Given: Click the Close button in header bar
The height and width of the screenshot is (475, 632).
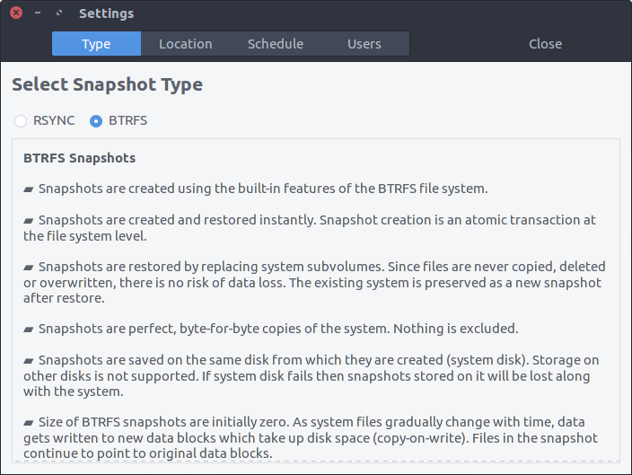Looking at the screenshot, I should [545, 43].
